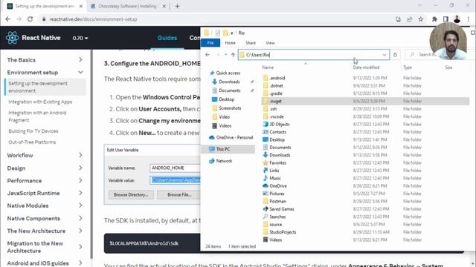Open Out-of-Tree Platforms link

click(32, 142)
